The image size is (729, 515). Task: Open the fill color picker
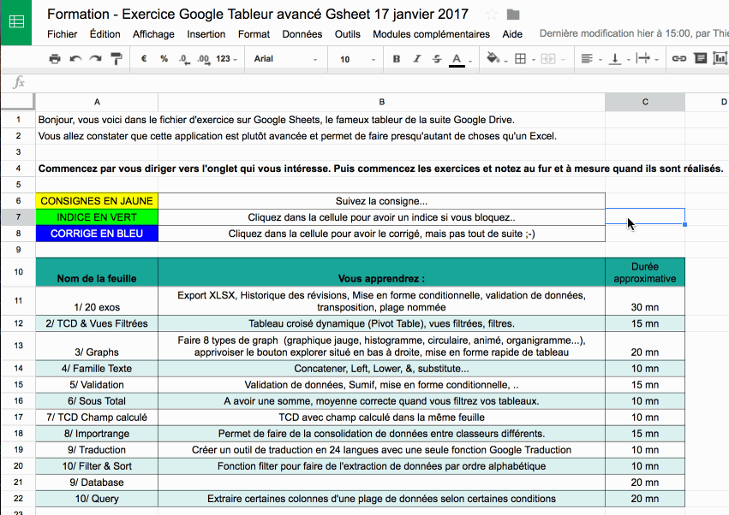[x=493, y=58]
